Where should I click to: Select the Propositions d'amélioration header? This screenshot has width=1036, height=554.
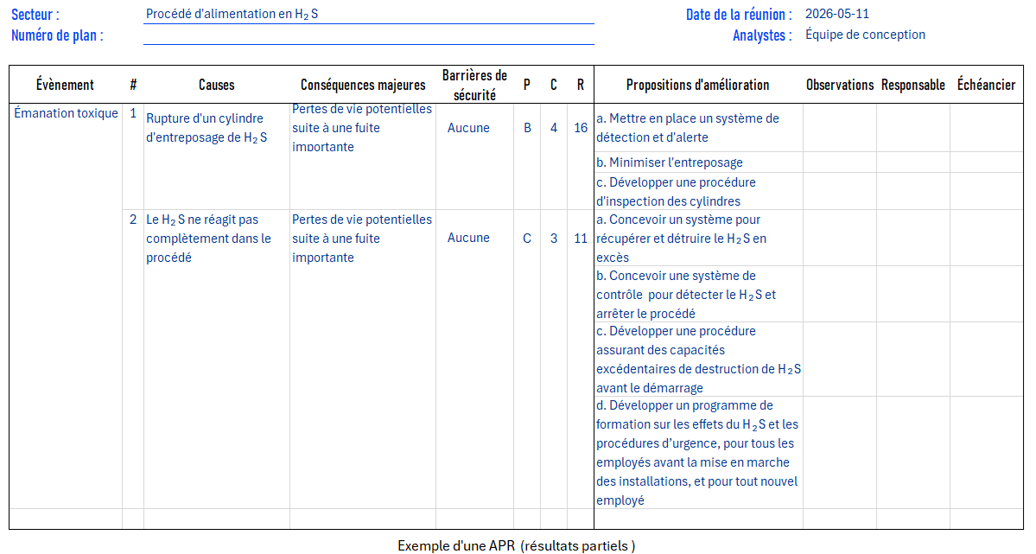coord(697,85)
